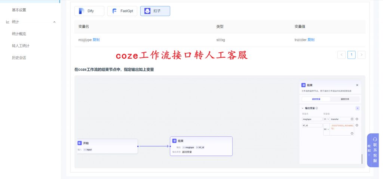Click the 开始 node icon in workflow
This screenshot has height=179, width=383.
point(80,143)
